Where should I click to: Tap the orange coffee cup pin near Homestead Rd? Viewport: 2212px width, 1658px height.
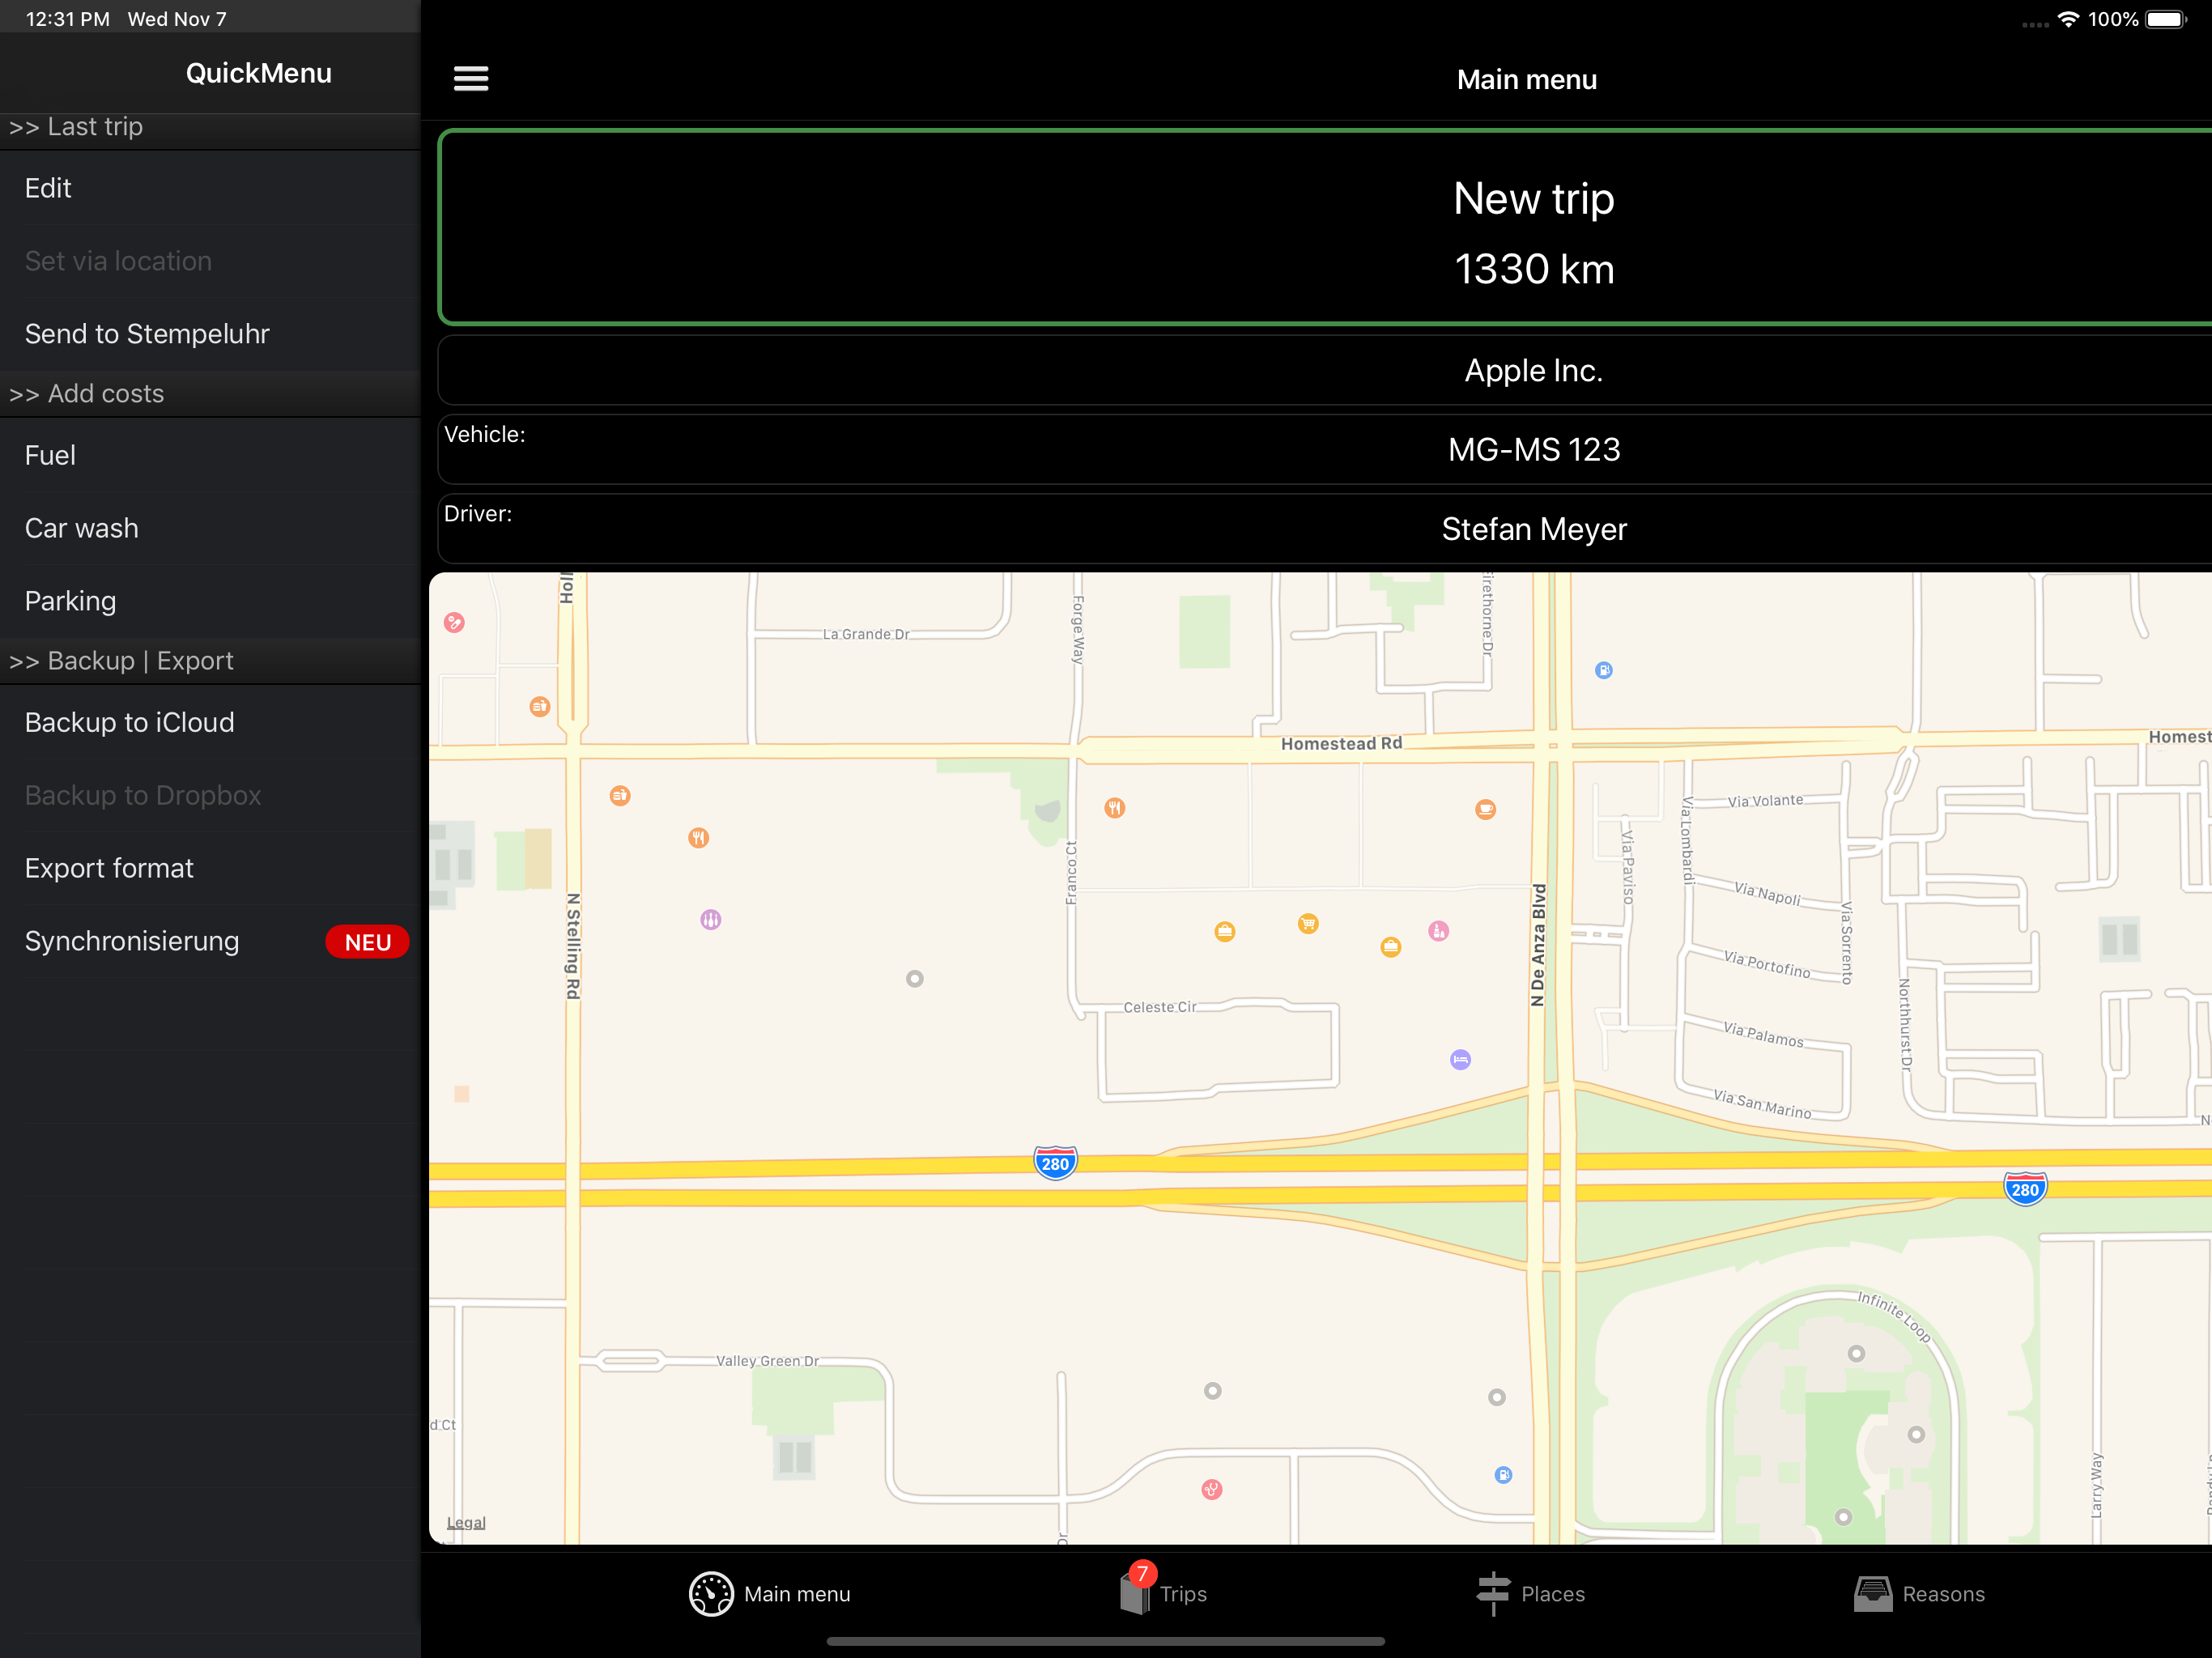click(1486, 810)
